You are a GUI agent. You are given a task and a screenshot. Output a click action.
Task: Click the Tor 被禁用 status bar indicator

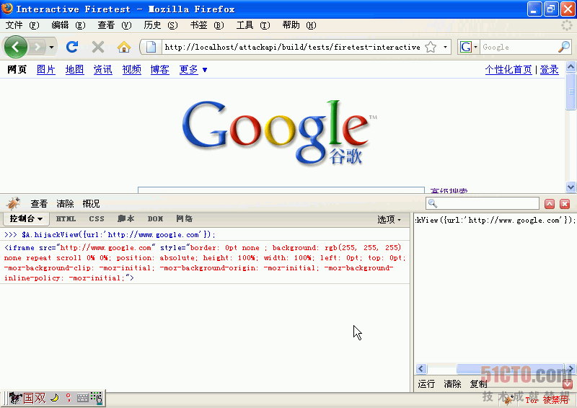pyautogui.click(x=547, y=400)
